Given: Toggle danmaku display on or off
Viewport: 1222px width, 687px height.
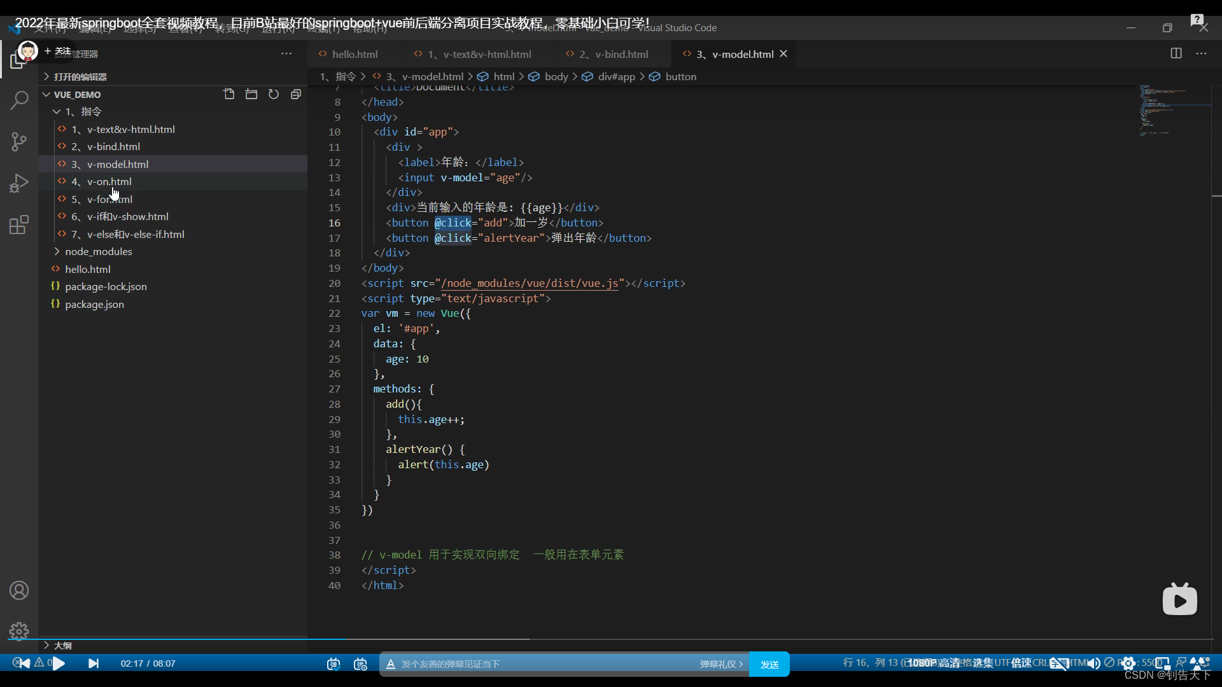Looking at the screenshot, I should tap(334, 664).
